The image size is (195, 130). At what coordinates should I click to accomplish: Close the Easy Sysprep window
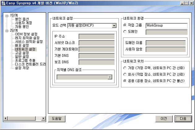pos(191,3)
